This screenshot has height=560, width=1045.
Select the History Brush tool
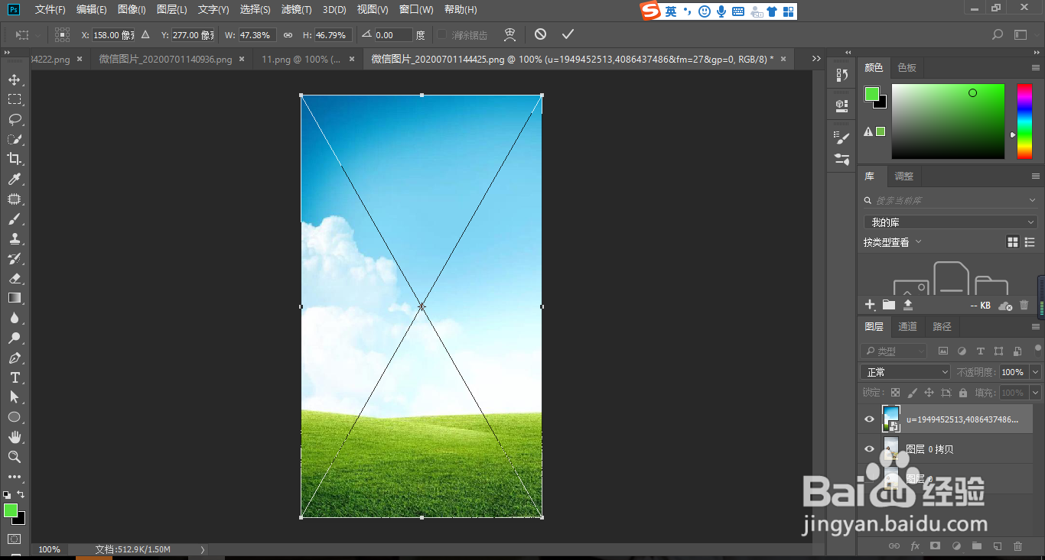[14, 258]
